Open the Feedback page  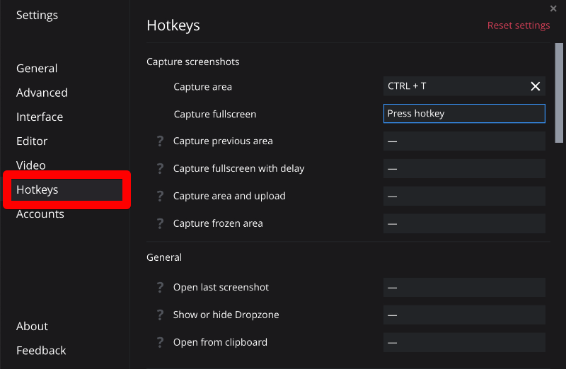point(41,351)
